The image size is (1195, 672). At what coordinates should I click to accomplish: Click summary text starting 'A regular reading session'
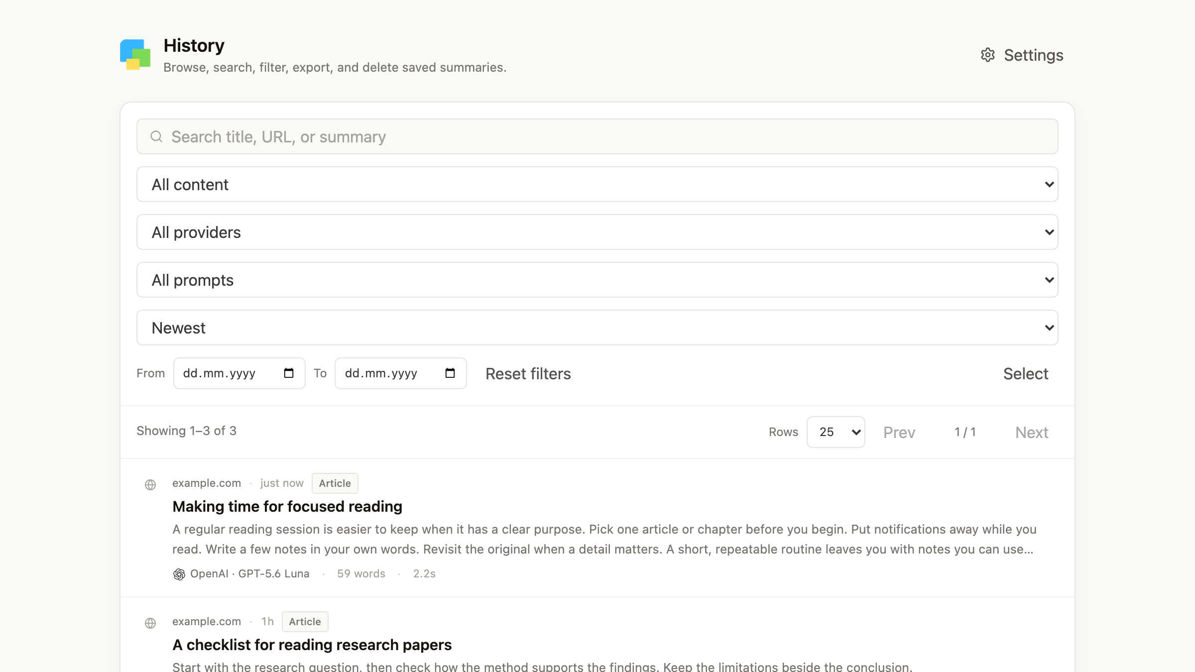604,539
